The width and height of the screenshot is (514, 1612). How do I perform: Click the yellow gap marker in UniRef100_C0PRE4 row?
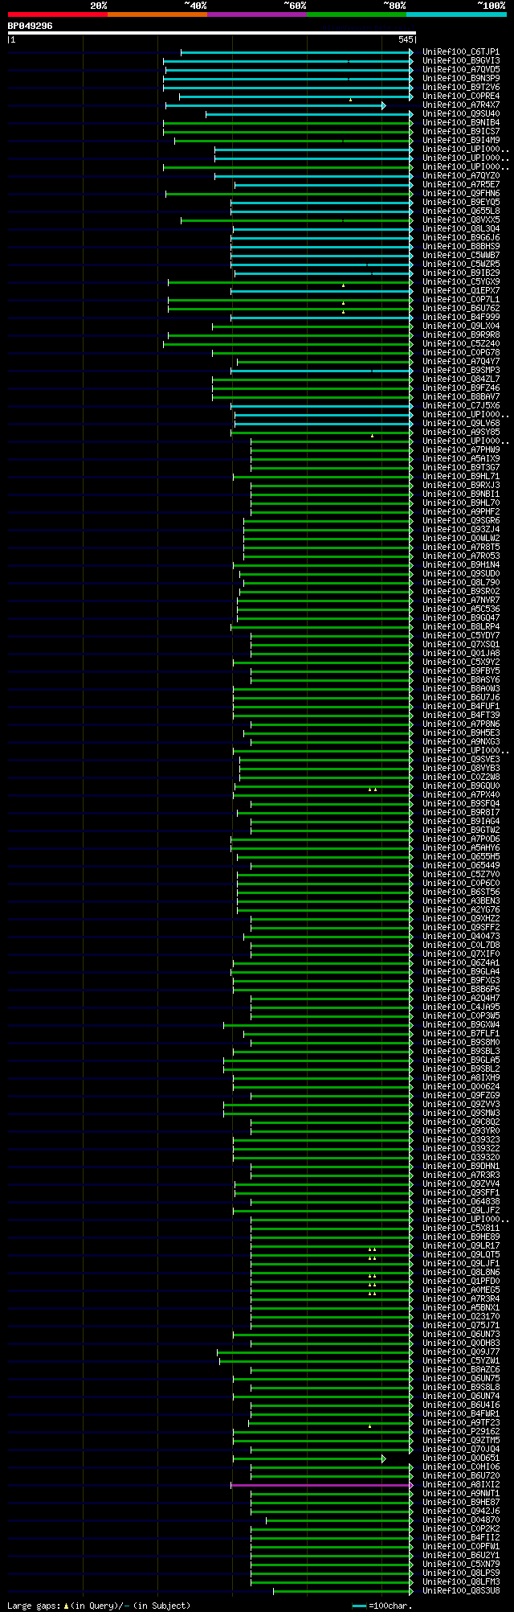click(x=350, y=100)
